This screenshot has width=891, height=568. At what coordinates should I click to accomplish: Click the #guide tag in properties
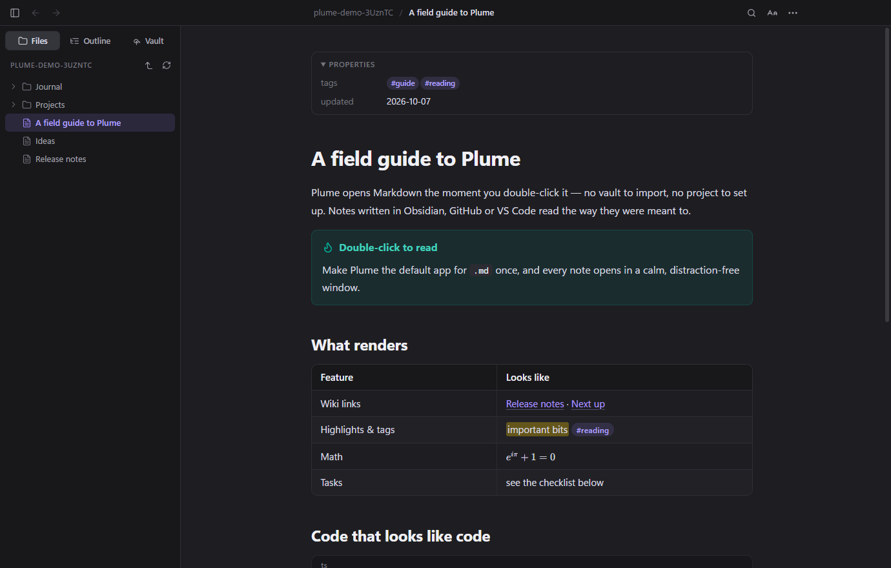[403, 83]
